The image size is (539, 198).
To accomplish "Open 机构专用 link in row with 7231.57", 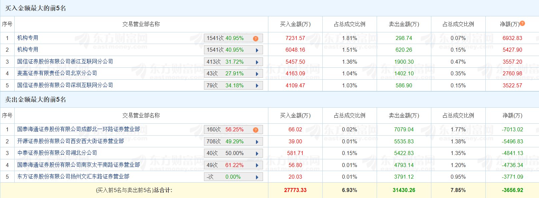I will pos(28,38).
